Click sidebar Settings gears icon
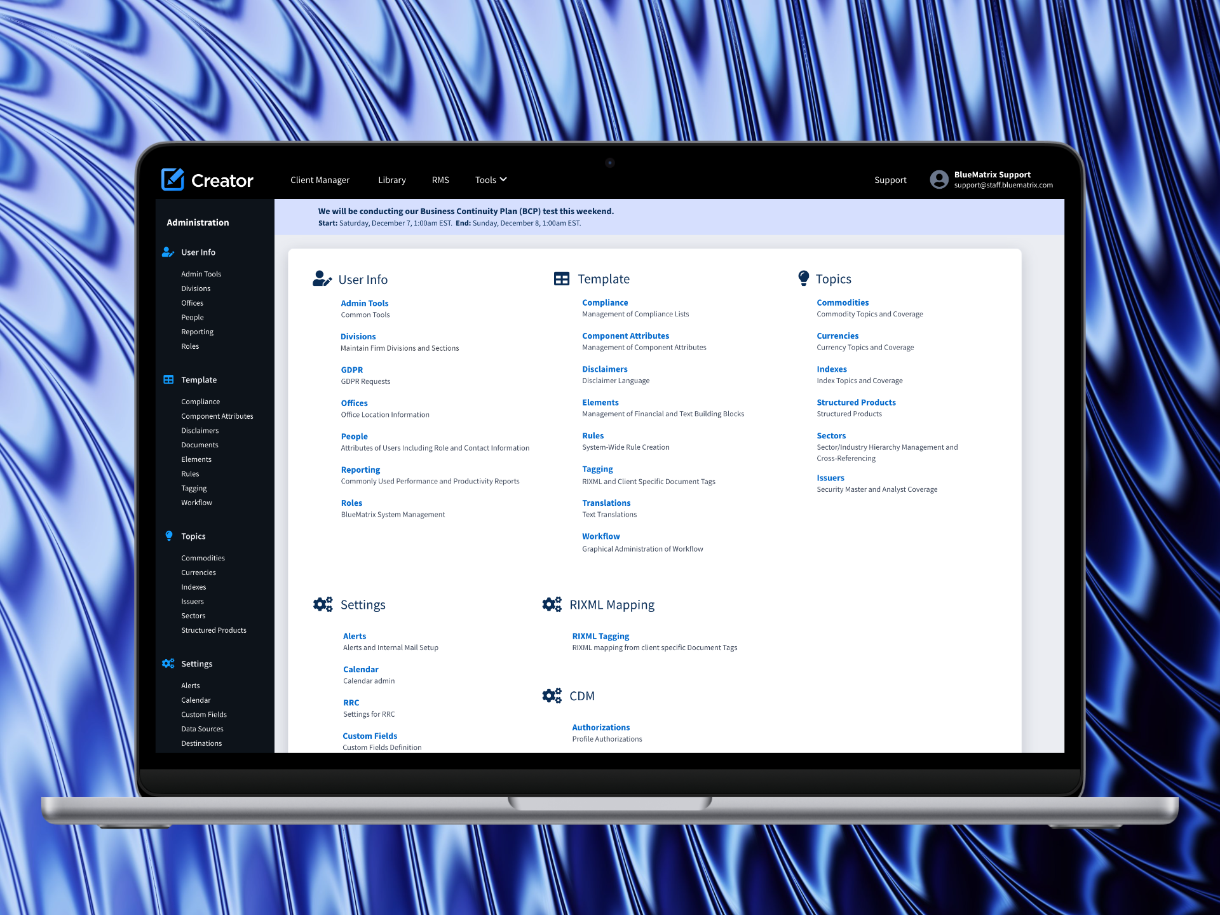Image resolution: width=1220 pixels, height=915 pixels. pyautogui.click(x=168, y=663)
